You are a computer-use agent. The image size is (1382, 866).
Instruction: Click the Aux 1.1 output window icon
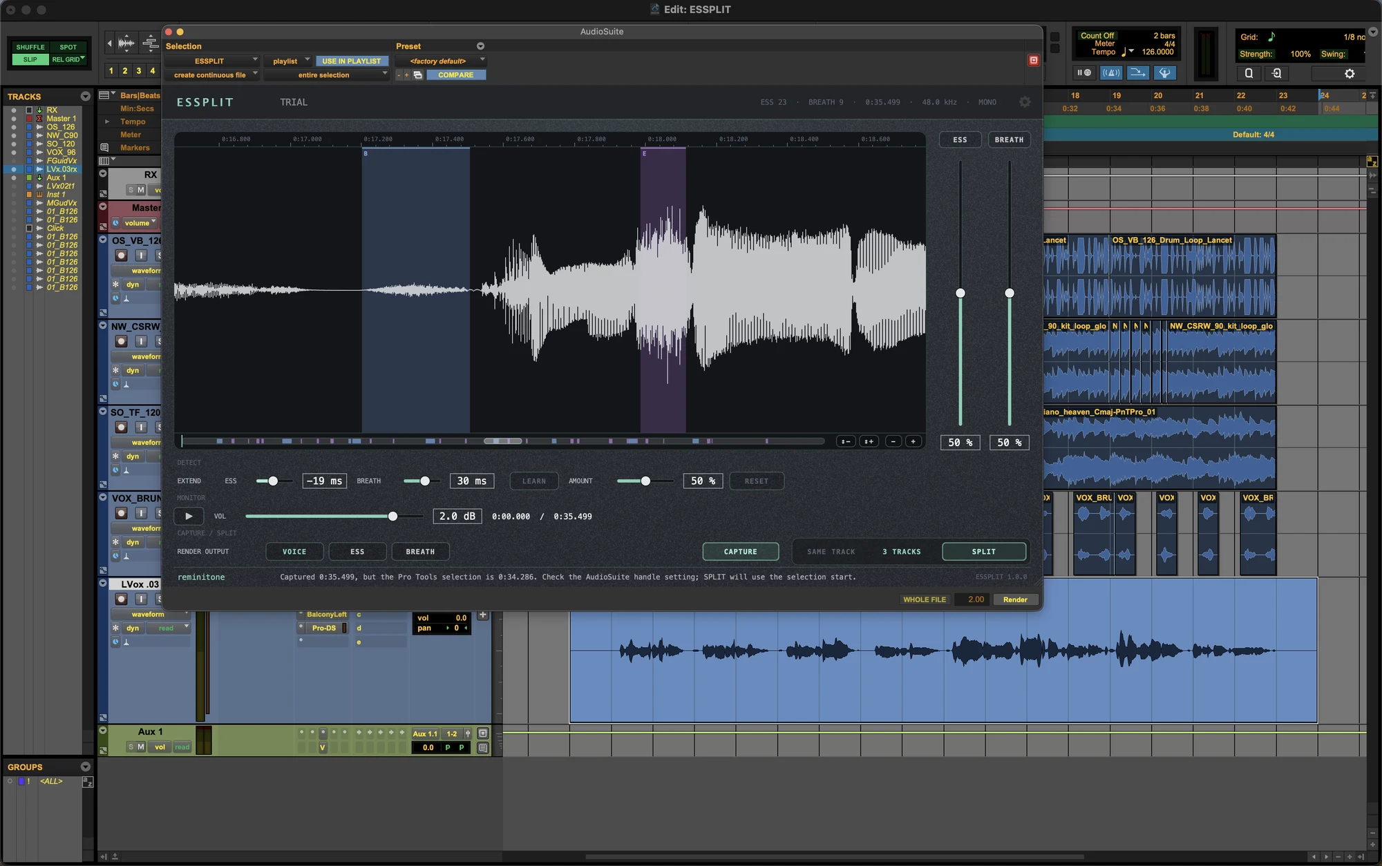tap(483, 733)
